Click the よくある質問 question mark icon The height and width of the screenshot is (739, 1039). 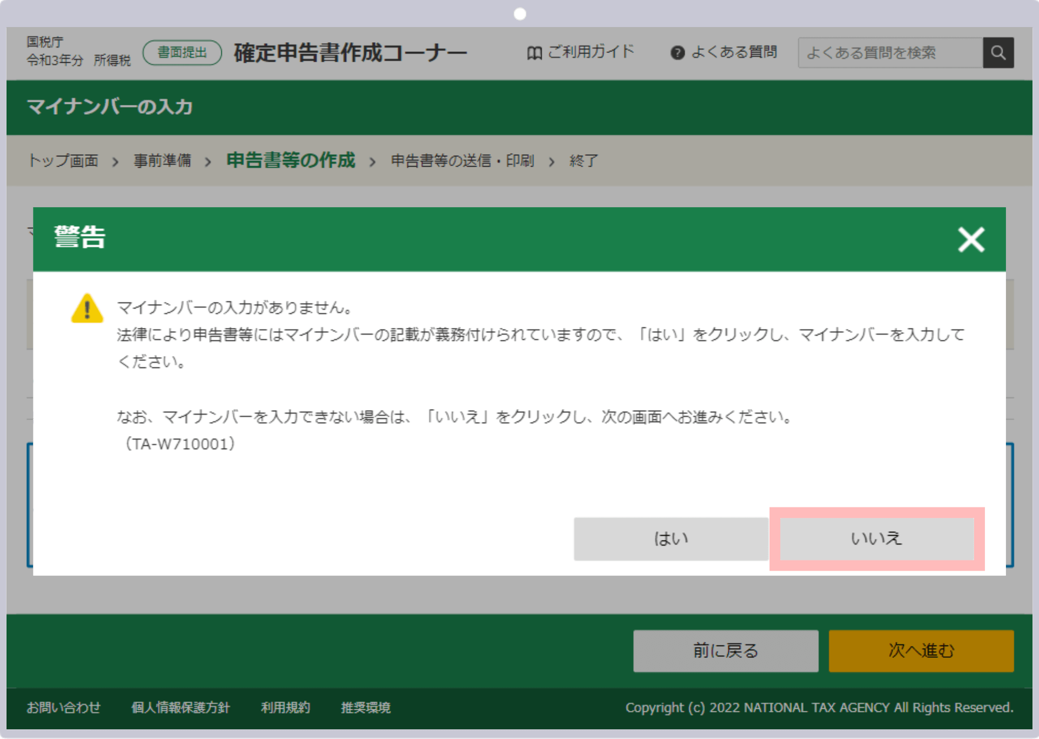678,52
